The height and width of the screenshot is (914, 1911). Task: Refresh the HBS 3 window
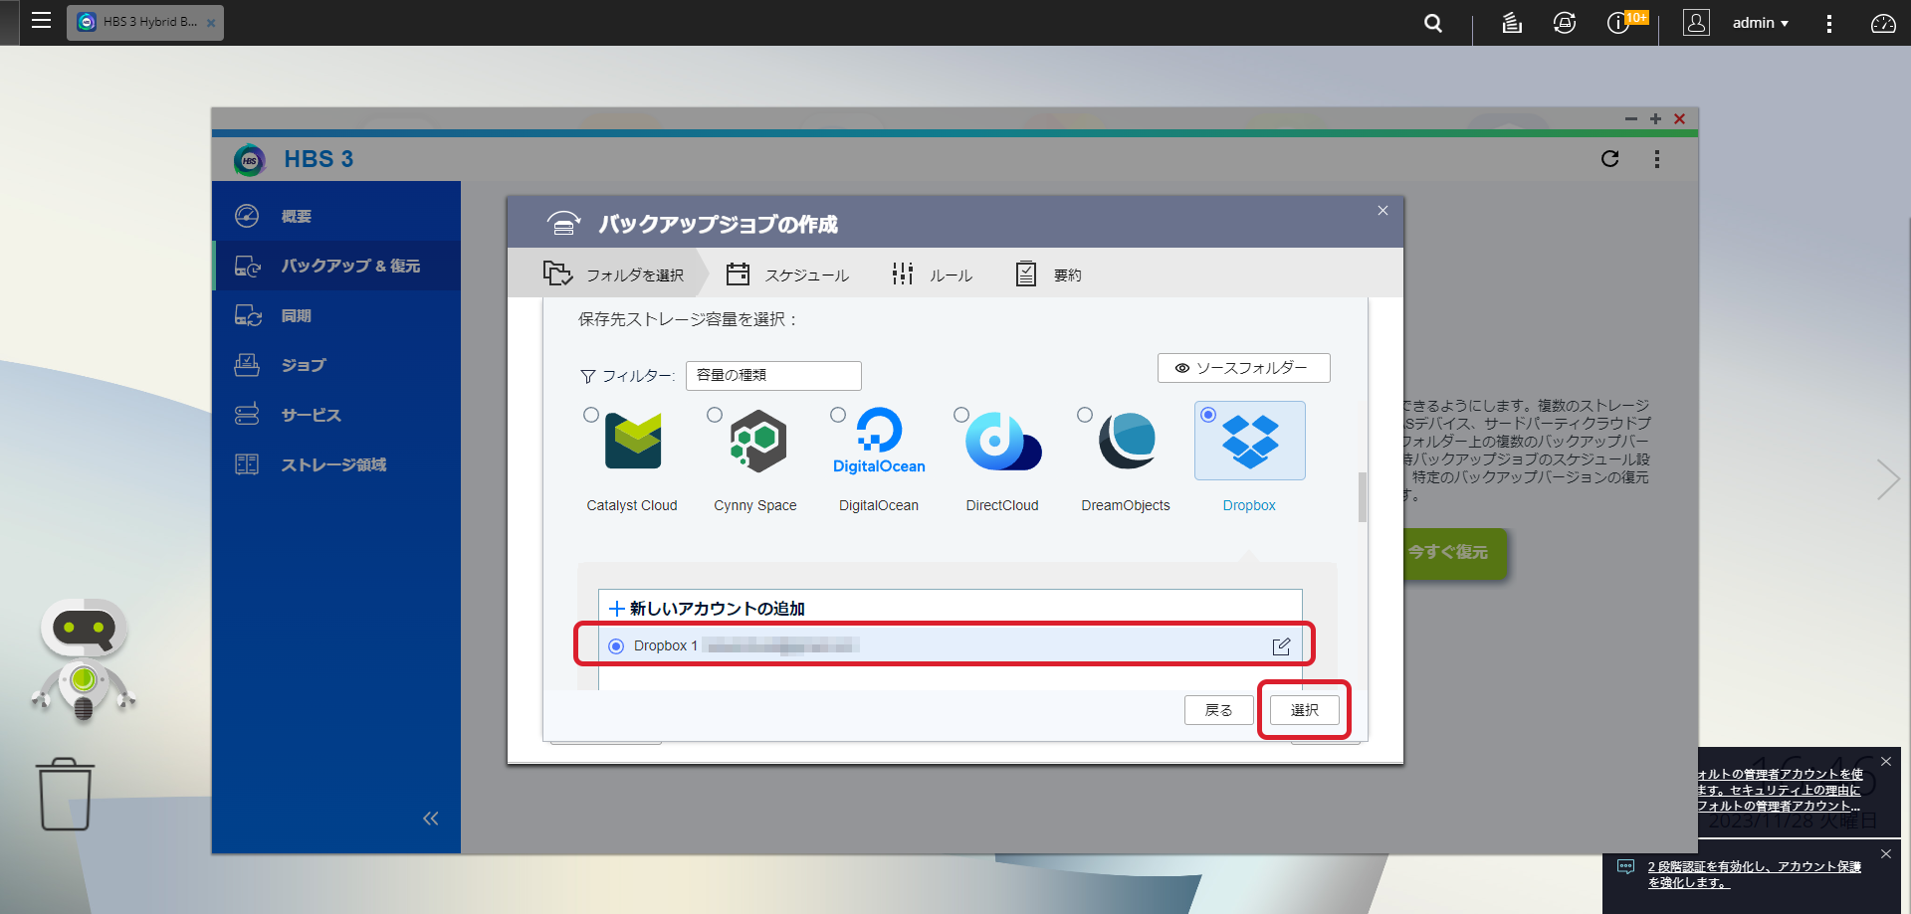[1609, 159]
